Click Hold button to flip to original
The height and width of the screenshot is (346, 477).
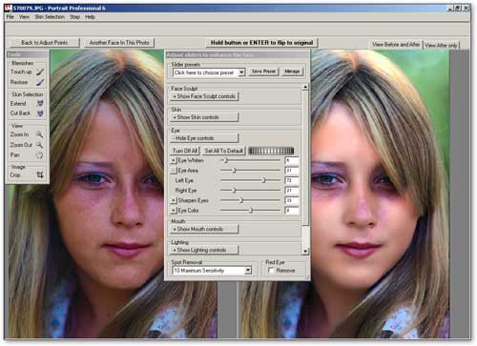(261, 43)
